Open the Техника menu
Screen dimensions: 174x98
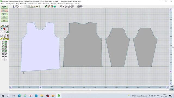pyautogui.click(x=54, y=4)
